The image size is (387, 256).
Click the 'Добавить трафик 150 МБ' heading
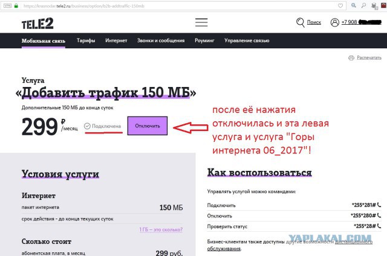pos(106,93)
